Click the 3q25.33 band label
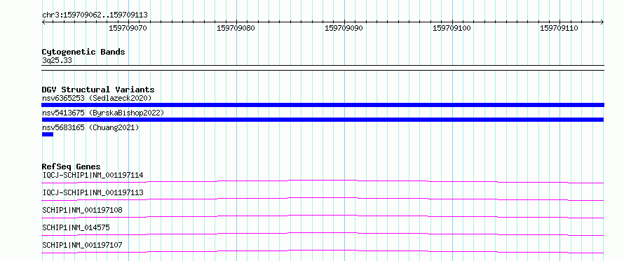Screen dimensions: 624x261 pos(57,61)
